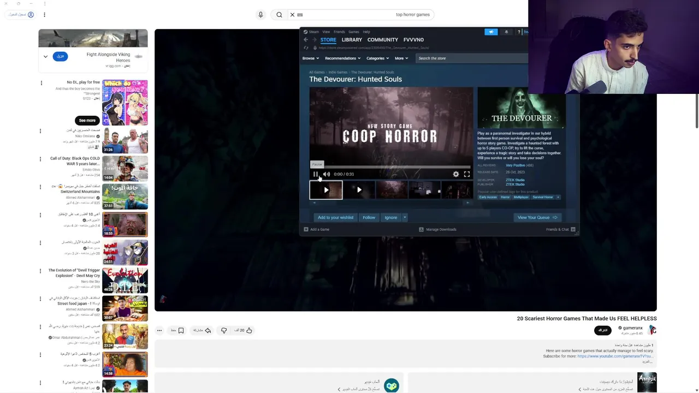Screen dimensions: 699x393
Task: Click the Steam help question mark
Action: click(x=519, y=32)
